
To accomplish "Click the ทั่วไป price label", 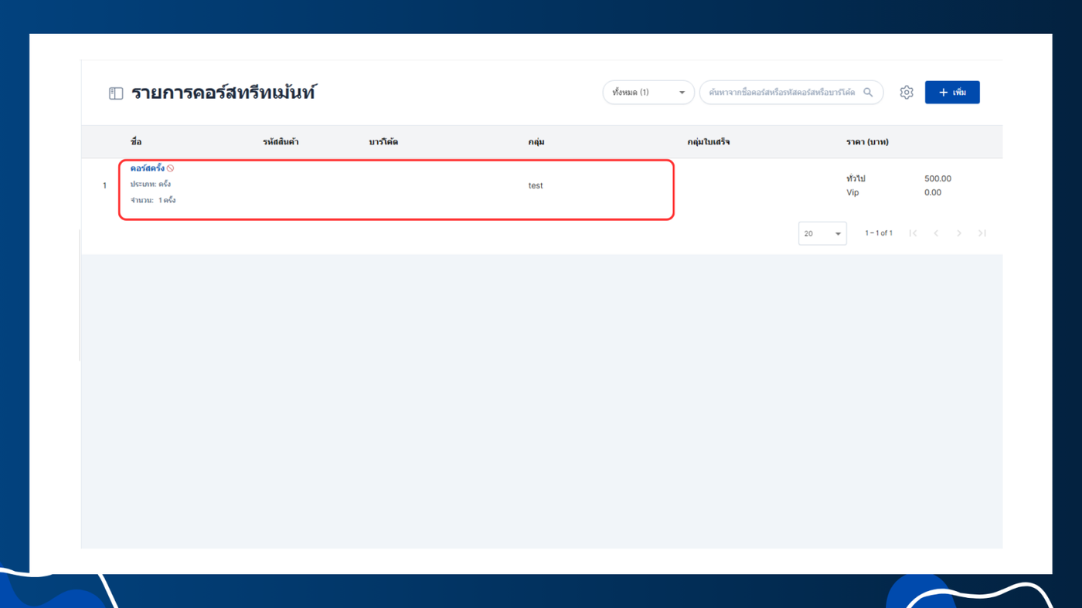I will click(856, 178).
